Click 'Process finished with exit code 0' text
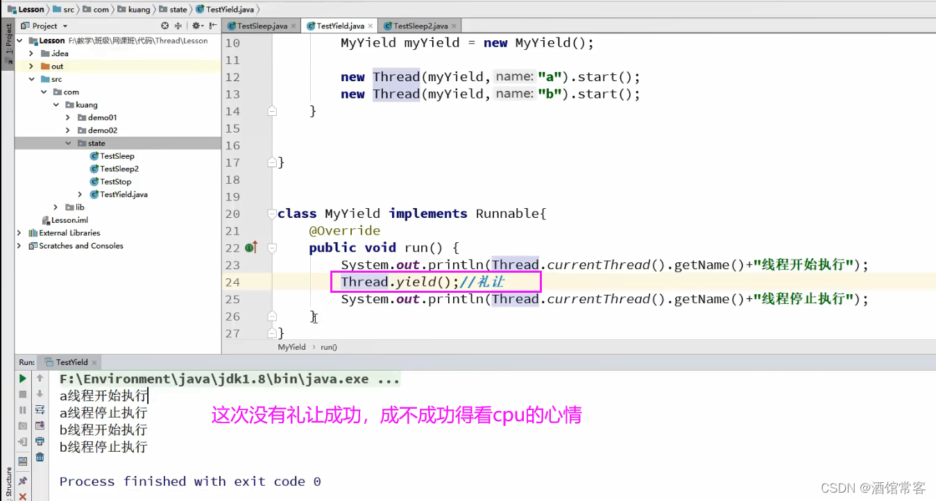The width and height of the screenshot is (936, 501). tap(190, 482)
